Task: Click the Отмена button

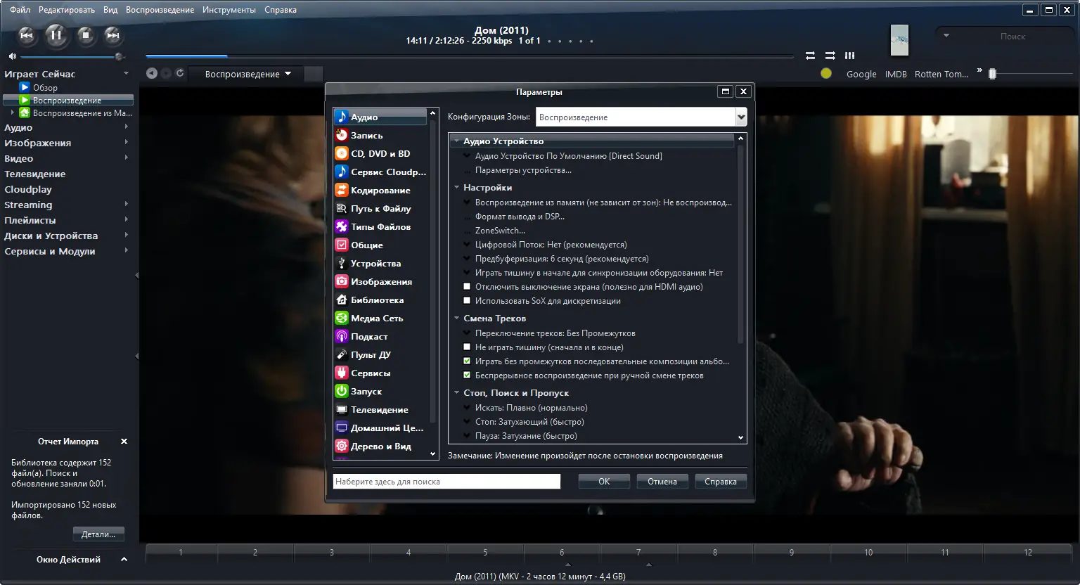Action: coord(662,482)
